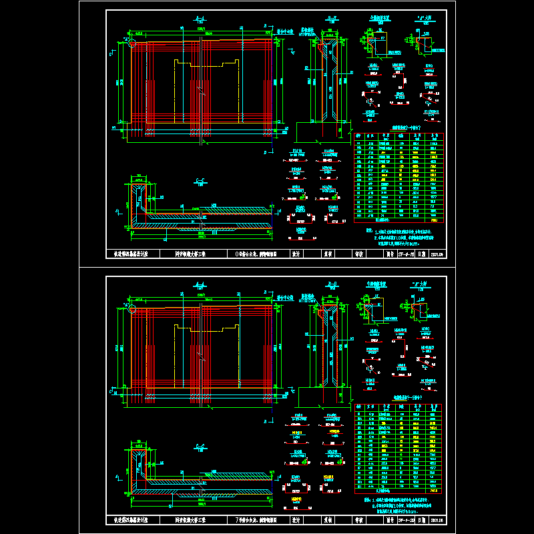The height and width of the screenshot is (534, 534).
Task: Click the "设计" cell in upper title block
Action: pos(296,254)
